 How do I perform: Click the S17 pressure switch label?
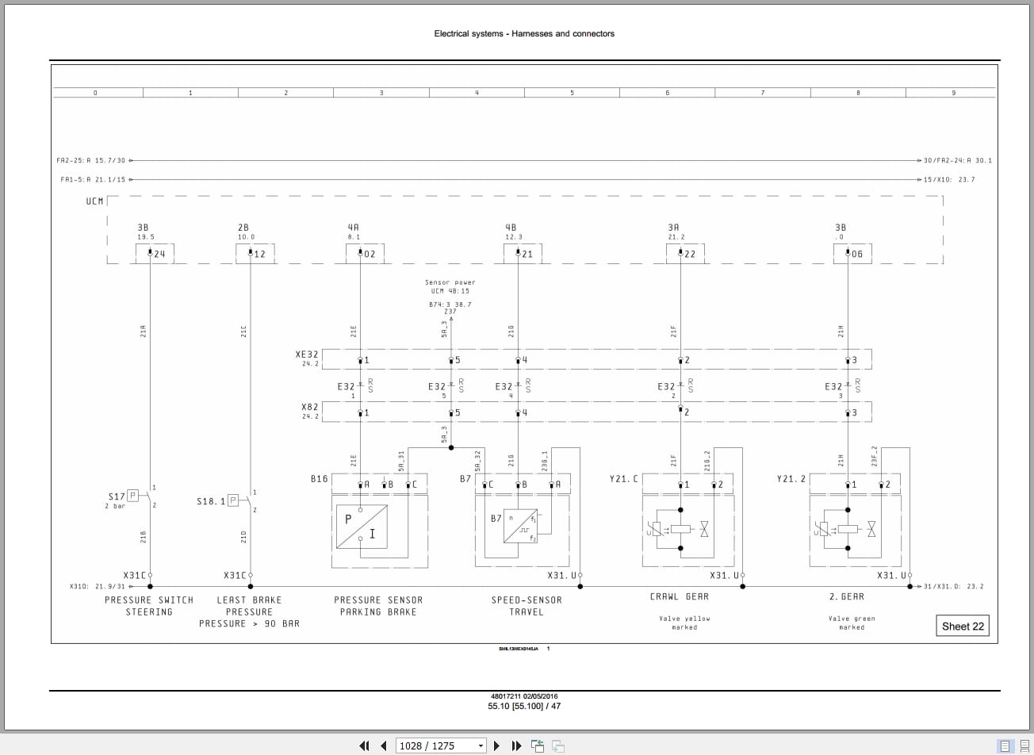pyautogui.click(x=117, y=496)
